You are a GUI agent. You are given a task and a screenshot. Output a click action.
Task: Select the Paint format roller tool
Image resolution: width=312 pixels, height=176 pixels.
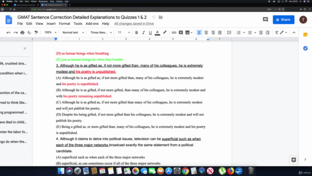(36, 33)
